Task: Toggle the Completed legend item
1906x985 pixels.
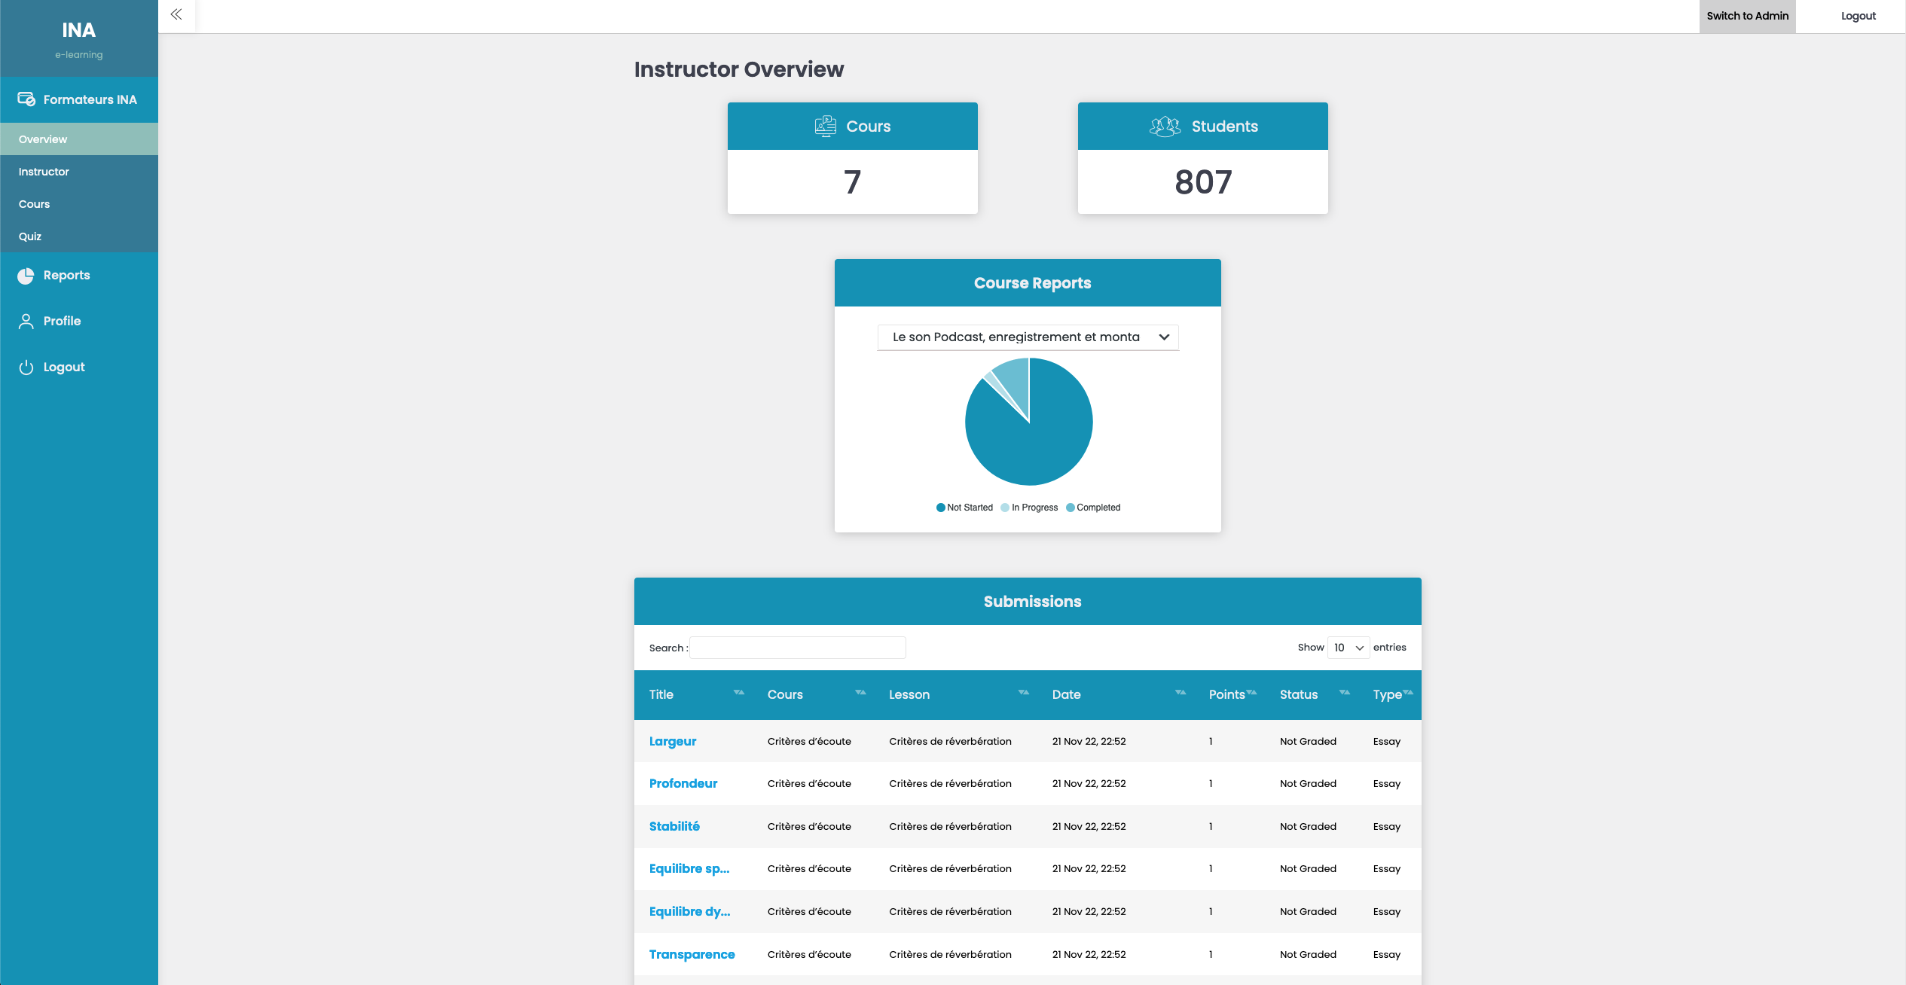Action: click(x=1093, y=508)
